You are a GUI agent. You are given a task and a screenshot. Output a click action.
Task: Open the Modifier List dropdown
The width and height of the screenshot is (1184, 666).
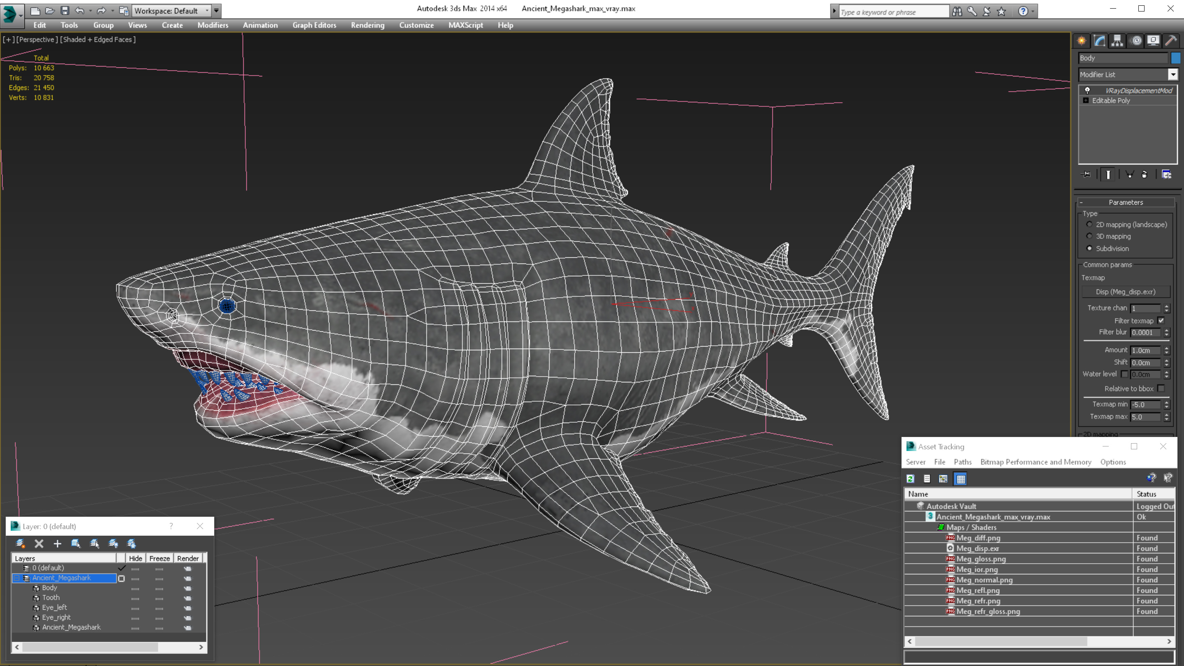[x=1173, y=74]
